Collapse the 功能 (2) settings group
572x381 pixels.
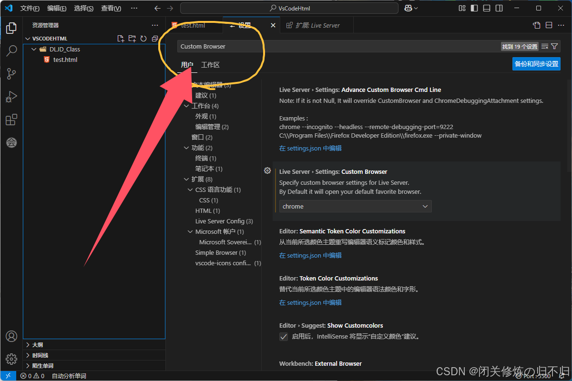click(186, 148)
